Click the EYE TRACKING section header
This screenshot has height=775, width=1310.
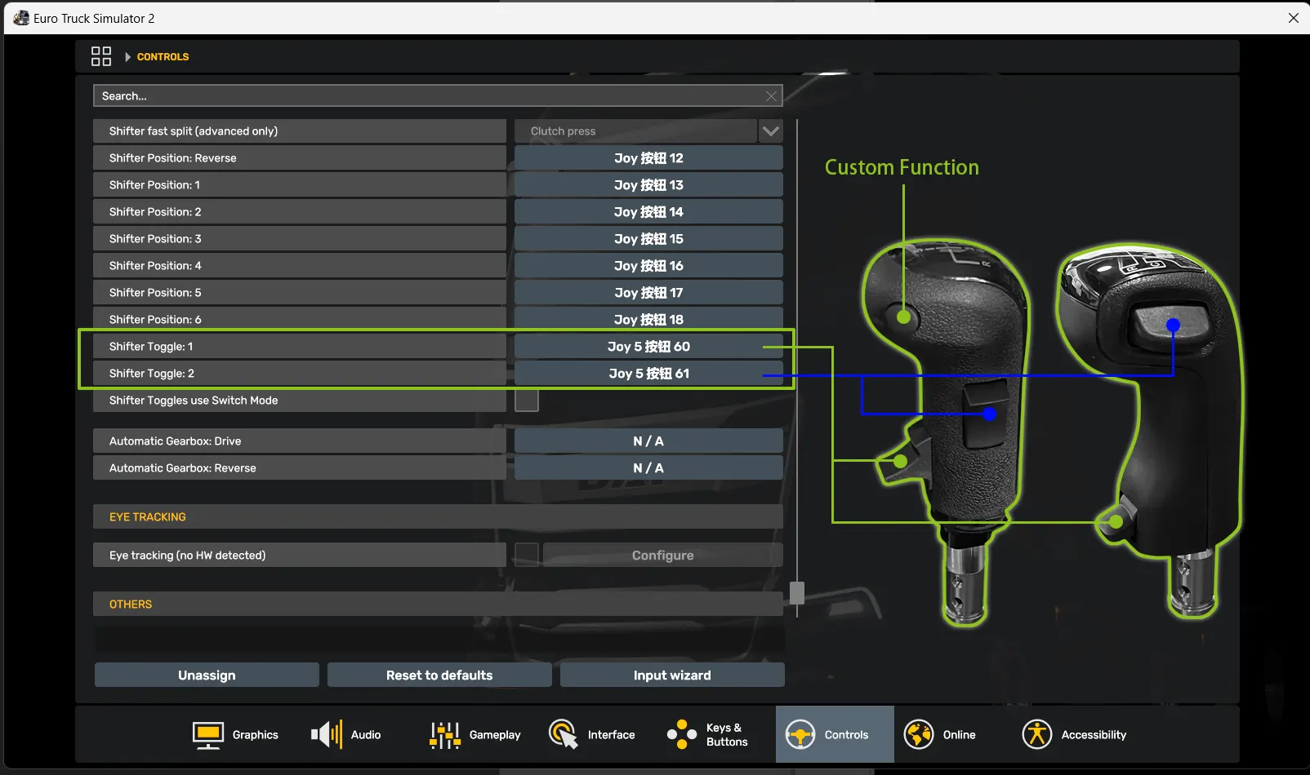[x=438, y=517]
